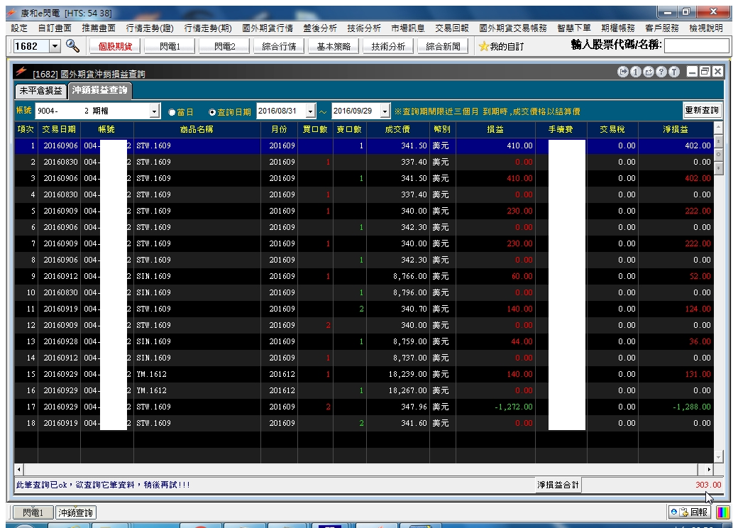The height and width of the screenshot is (528, 738).
Task: Click the 交易日期 column header
Action: pyautogui.click(x=59, y=129)
